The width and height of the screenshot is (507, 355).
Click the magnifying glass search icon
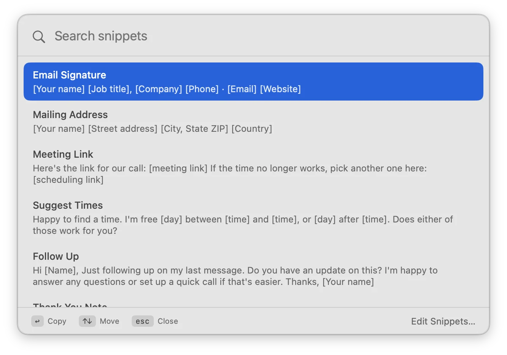pos(39,37)
